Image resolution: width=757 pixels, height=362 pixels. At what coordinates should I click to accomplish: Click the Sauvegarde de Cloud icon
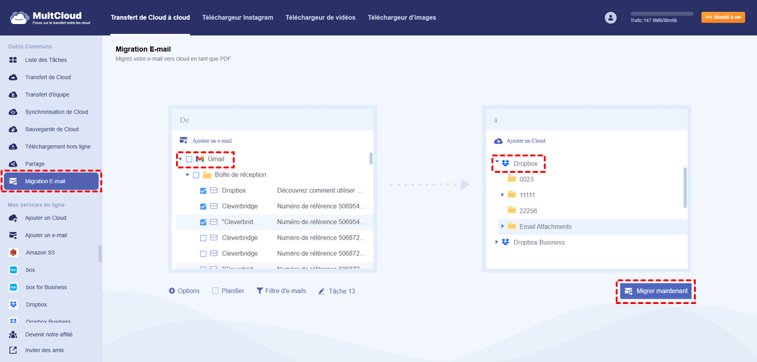pos(13,129)
